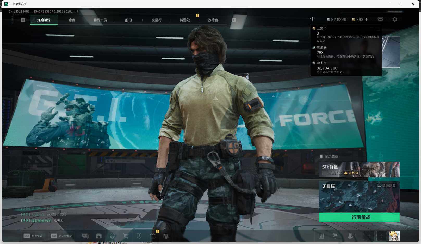This screenshot has height=244, width=421.
Task: Switch to the 仓库 tab
Action: (x=72, y=20)
